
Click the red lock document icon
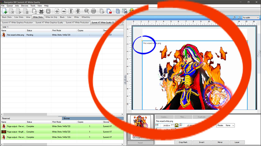click(110, 11)
